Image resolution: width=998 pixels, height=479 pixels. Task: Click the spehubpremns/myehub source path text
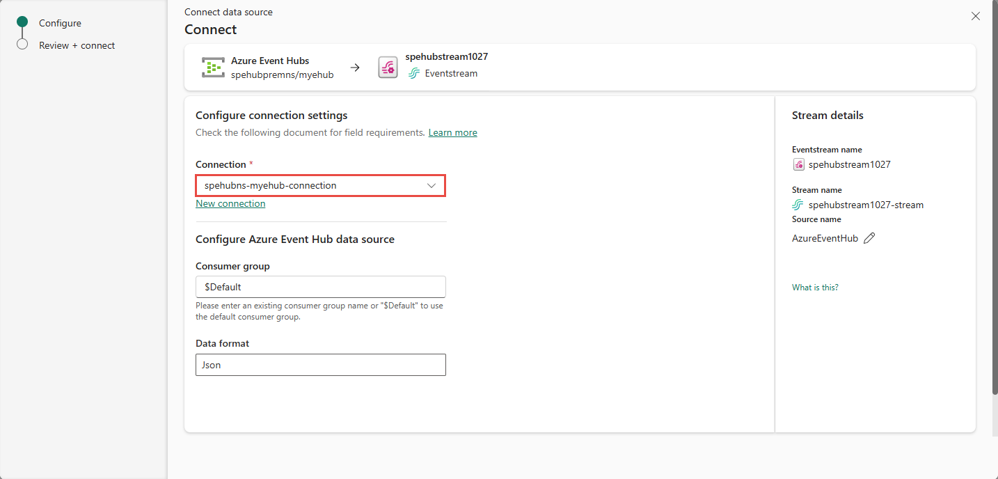283,74
